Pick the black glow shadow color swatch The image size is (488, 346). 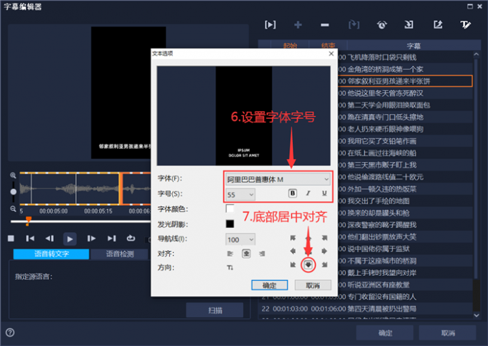(x=230, y=224)
